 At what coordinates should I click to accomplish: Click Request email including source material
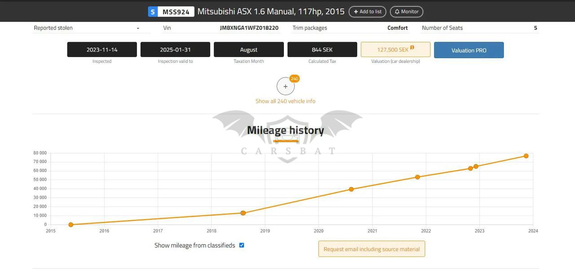click(372, 249)
